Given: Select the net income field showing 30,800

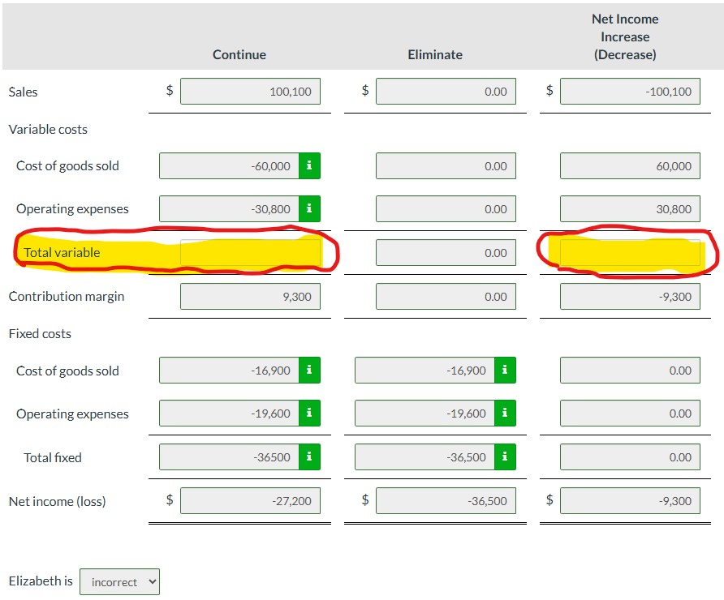Looking at the screenshot, I should (631, 209).
